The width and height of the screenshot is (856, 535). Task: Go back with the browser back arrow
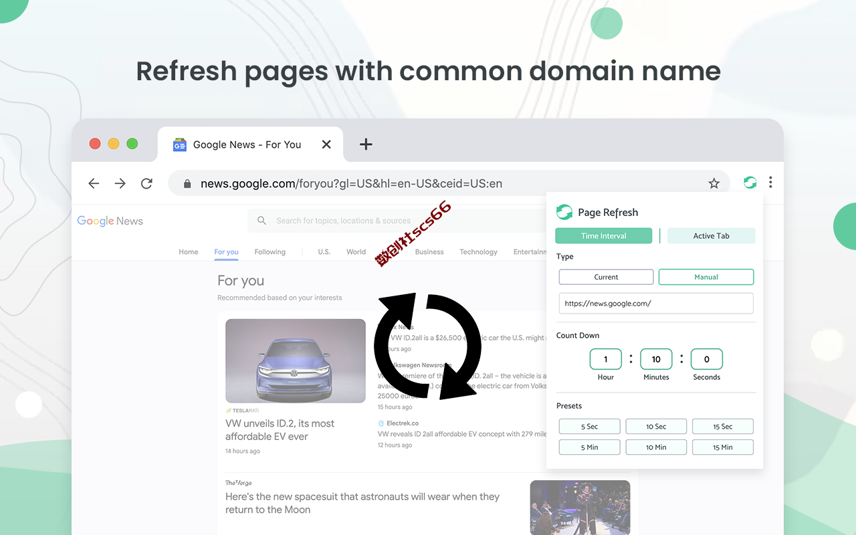pos(94,183)
